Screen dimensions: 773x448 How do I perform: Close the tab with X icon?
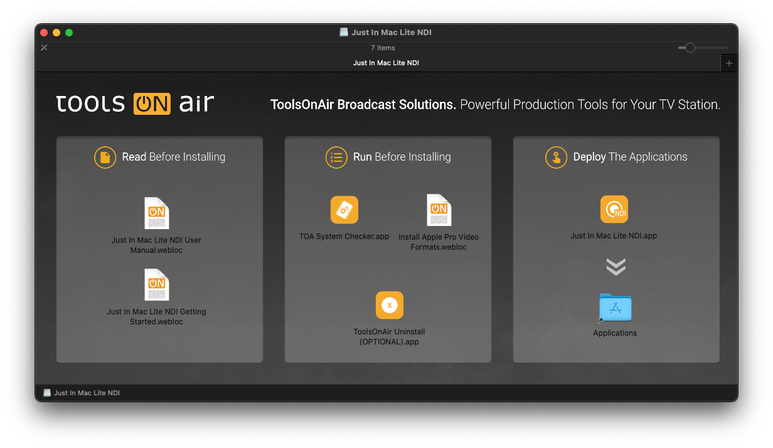click(x=44, y=48)
